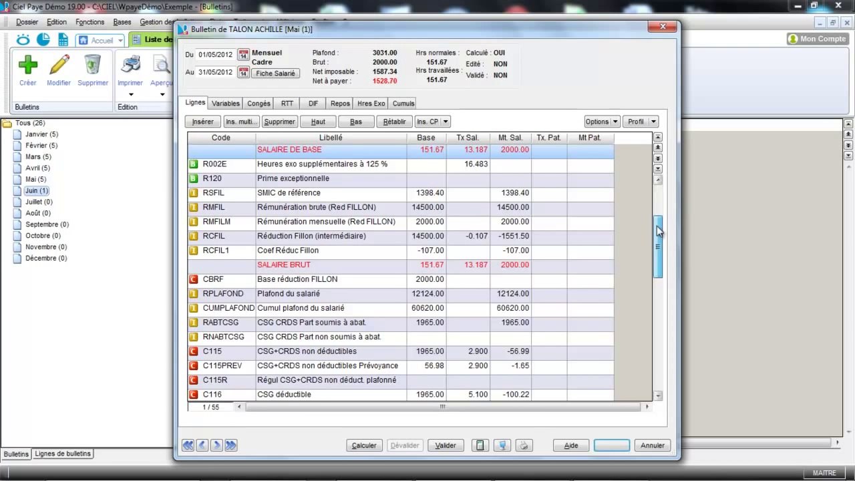The image size is (855, 481).
Task: Click the bulletin grid horizontal scrollbar
Action: click(442, 407)
